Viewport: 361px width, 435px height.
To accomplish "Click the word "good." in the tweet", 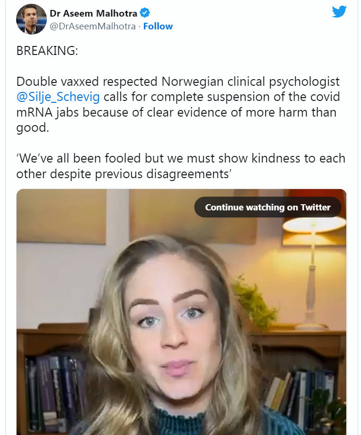I will tap(32, 128).
